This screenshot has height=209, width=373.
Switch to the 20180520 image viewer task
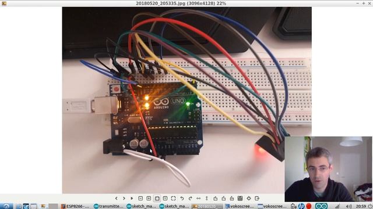tap(206, 206)
